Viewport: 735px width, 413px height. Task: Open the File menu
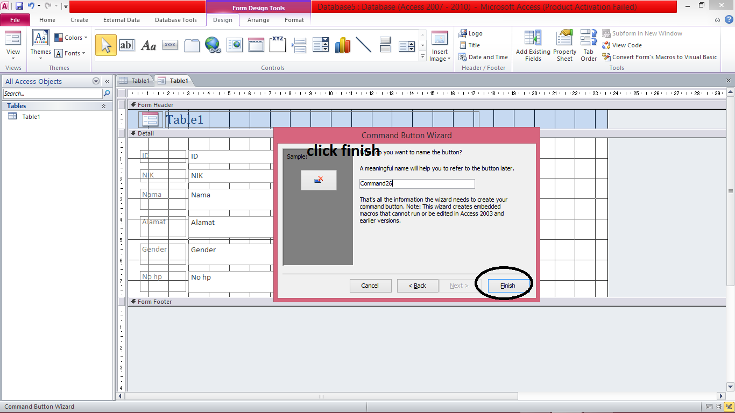(15, 19)
